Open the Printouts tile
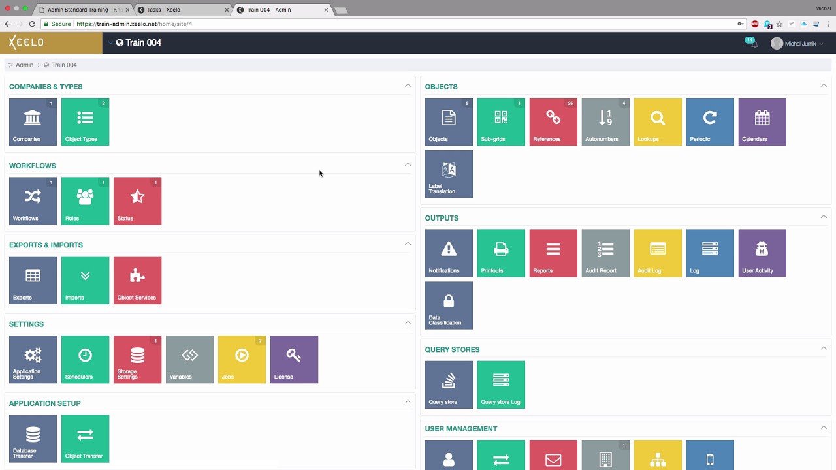Screen dimensions: 836x470 point(501,253)
